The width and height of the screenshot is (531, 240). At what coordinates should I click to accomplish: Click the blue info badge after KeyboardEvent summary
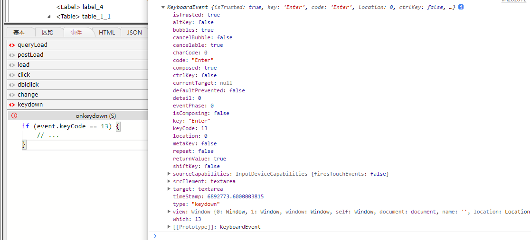(x=461, y=7)
